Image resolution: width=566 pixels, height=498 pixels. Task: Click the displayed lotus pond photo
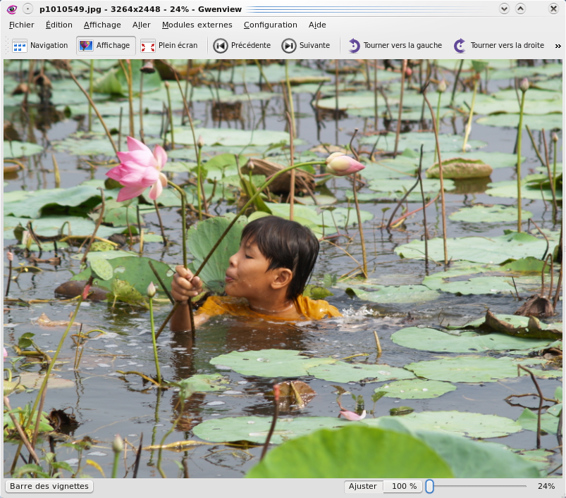pos(282,268)
